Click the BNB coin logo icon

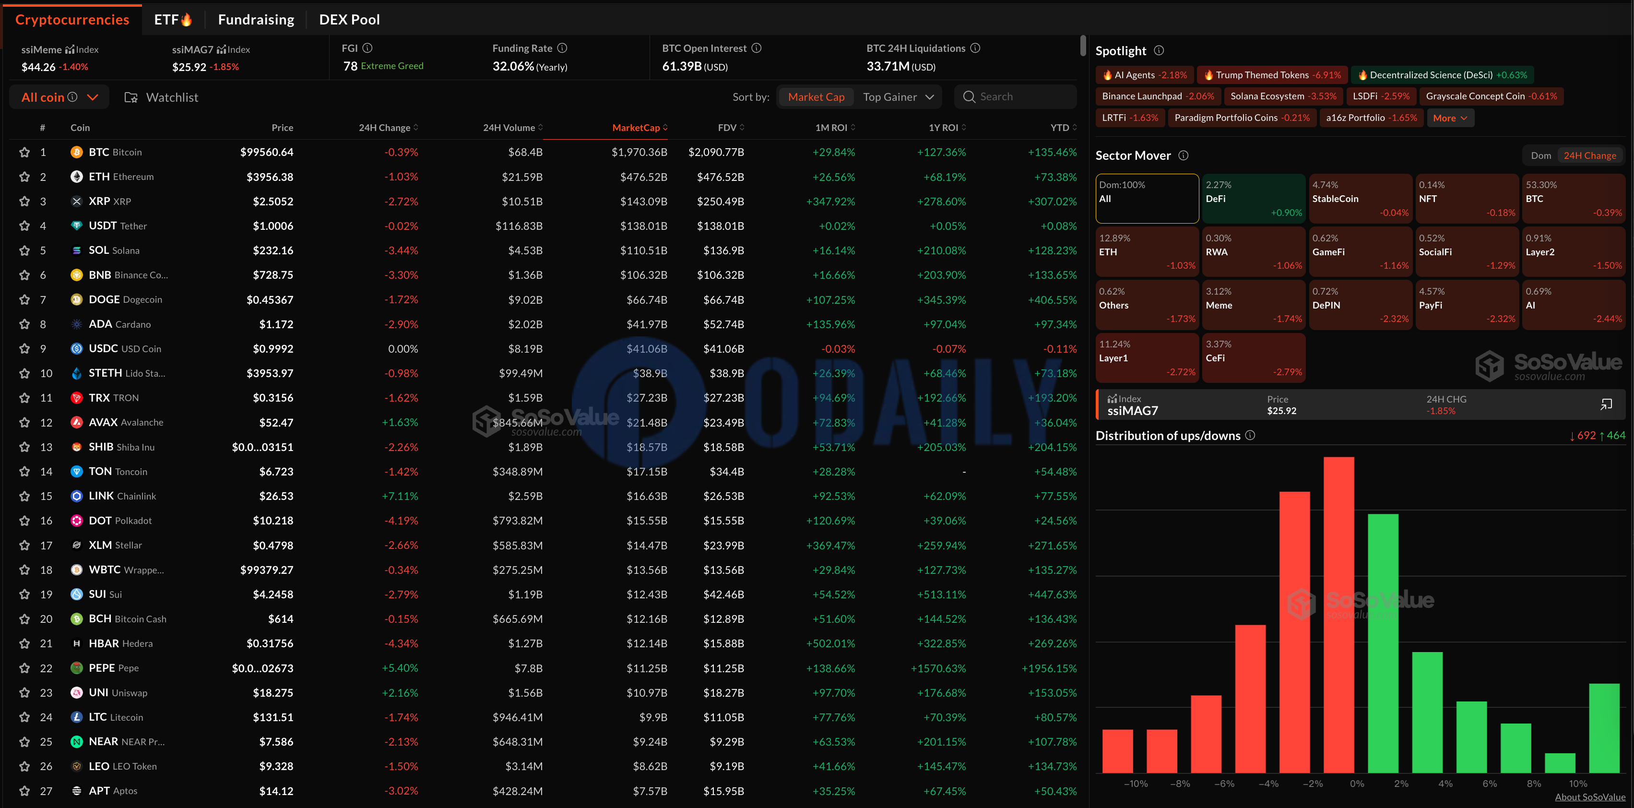pos(77,275)
